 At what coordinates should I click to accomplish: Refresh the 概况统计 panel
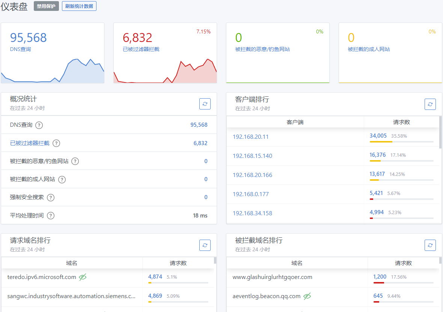click(205, 104)
